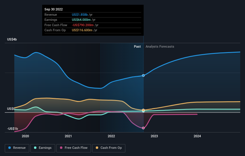
Task: Click the 2022 x-axis label
Action: (x=111, y=136)
